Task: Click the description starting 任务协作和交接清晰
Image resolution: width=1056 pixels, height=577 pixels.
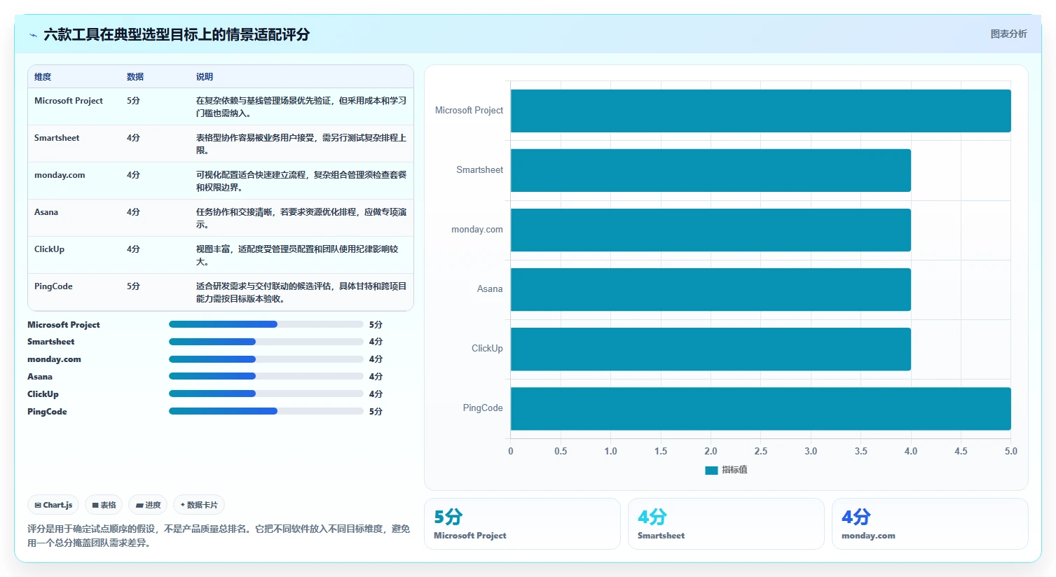Action: coord(301,218)
